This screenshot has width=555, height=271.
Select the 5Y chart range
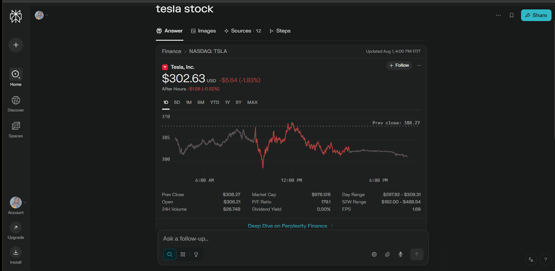(x=239, y=103)
